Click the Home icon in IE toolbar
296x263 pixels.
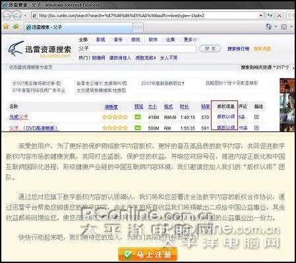click(269, 27)
